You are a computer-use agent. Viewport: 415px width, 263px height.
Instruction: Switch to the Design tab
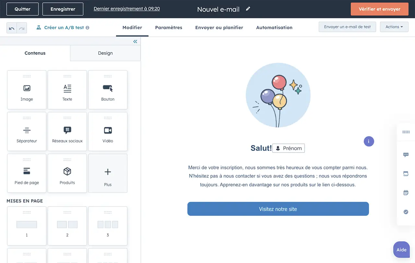tap(105, 53)
